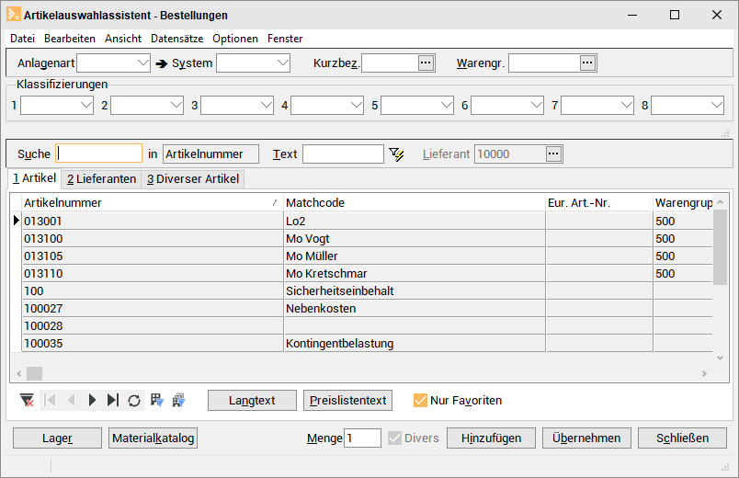Refresh the article list

click(x=134, y=400)
